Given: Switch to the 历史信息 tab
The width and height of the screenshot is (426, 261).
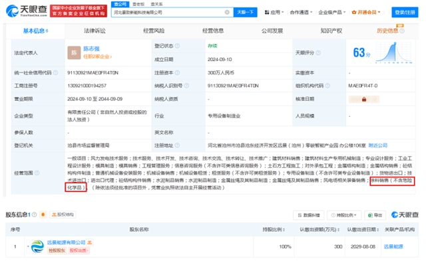Looking at the screenshot, I should point(387,31).
